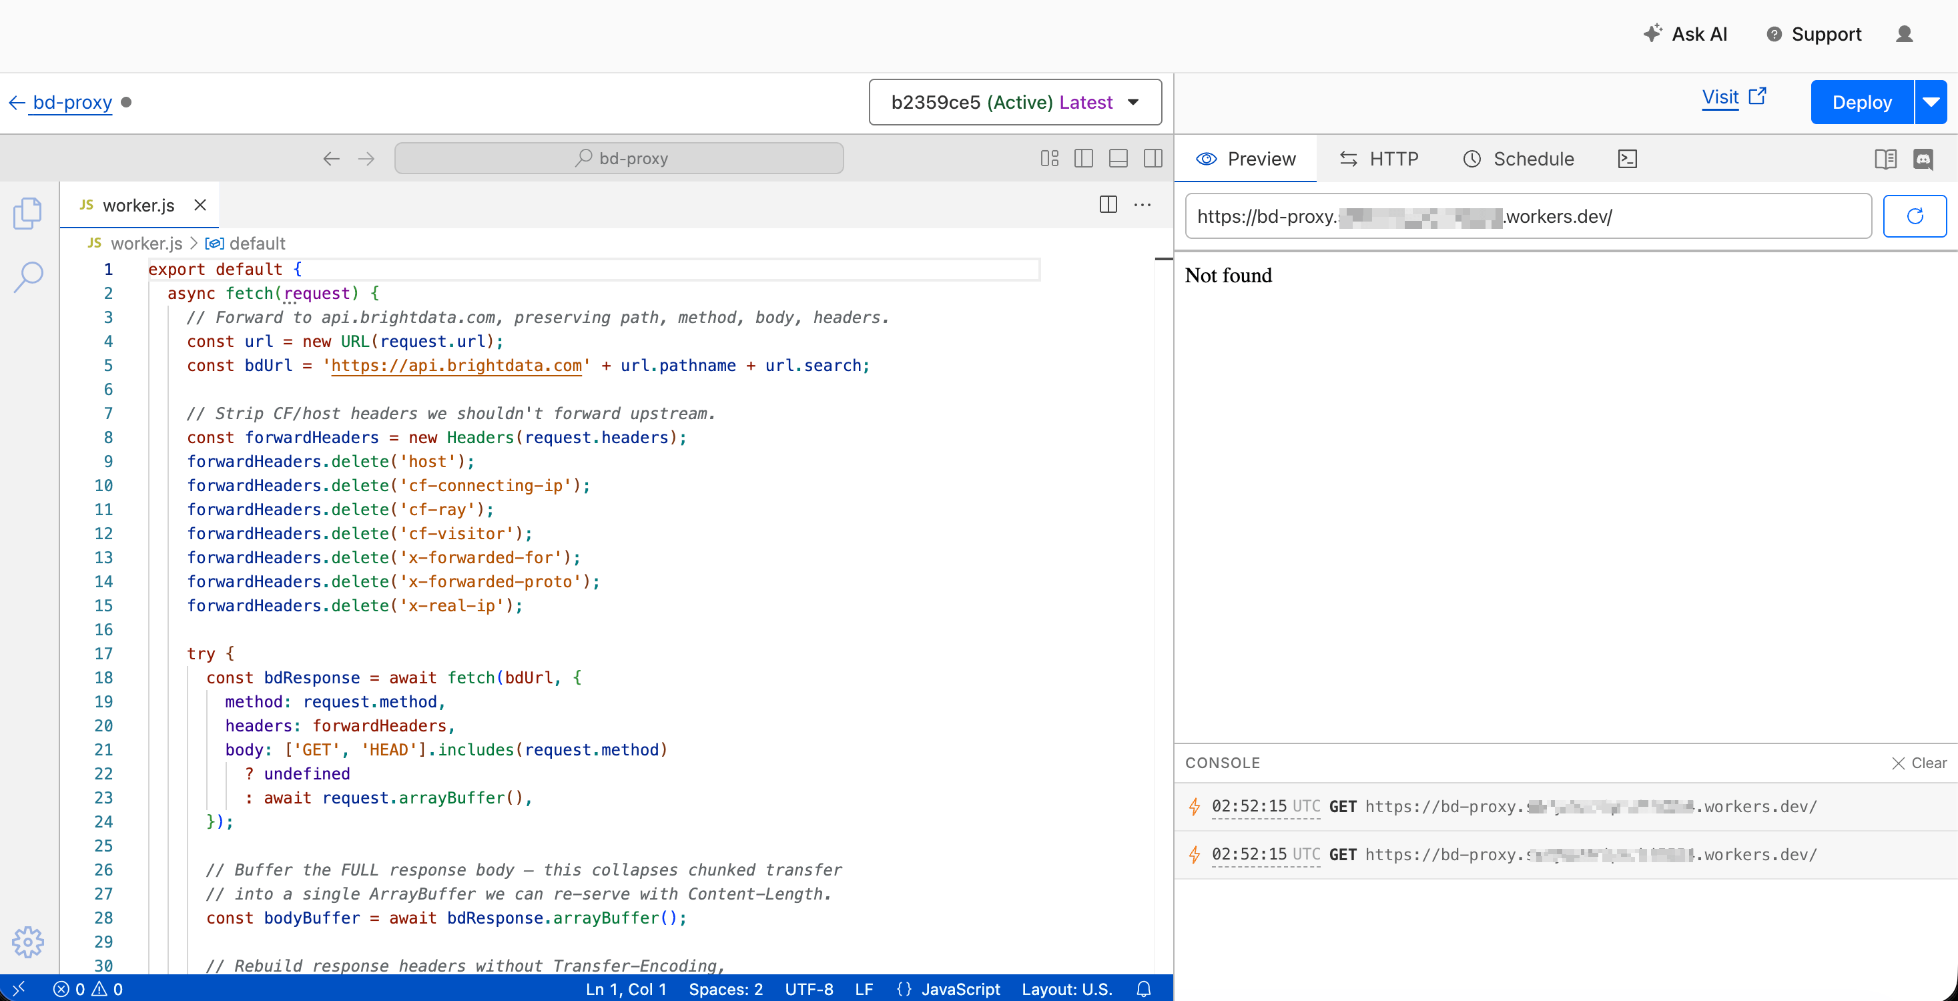Expand the Deploy options arrow
Screen dimensions: 1958x1001
1931,102
